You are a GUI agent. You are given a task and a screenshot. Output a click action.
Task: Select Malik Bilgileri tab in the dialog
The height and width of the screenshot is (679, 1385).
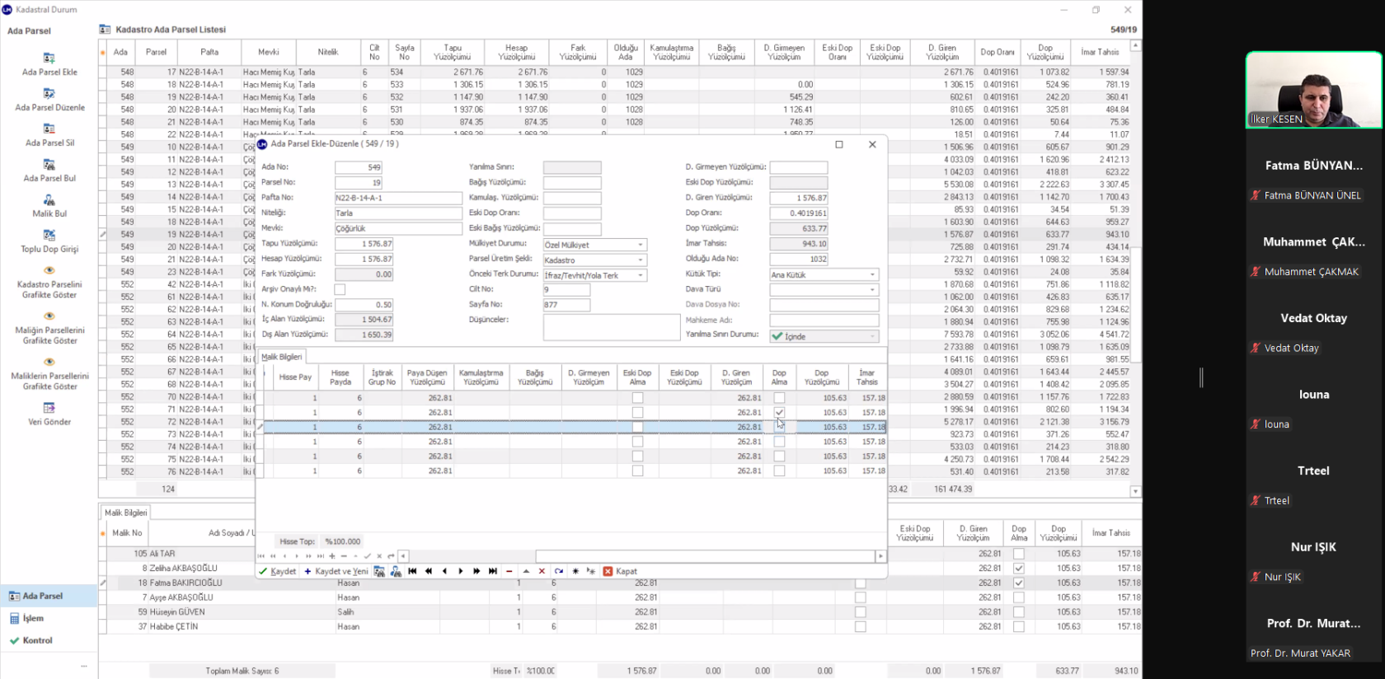(x=281, y=357)
